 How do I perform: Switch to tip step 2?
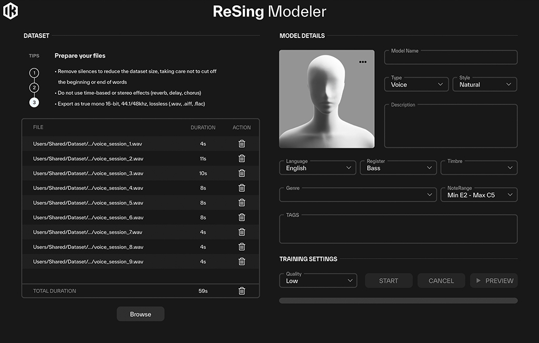coord(34,88)
